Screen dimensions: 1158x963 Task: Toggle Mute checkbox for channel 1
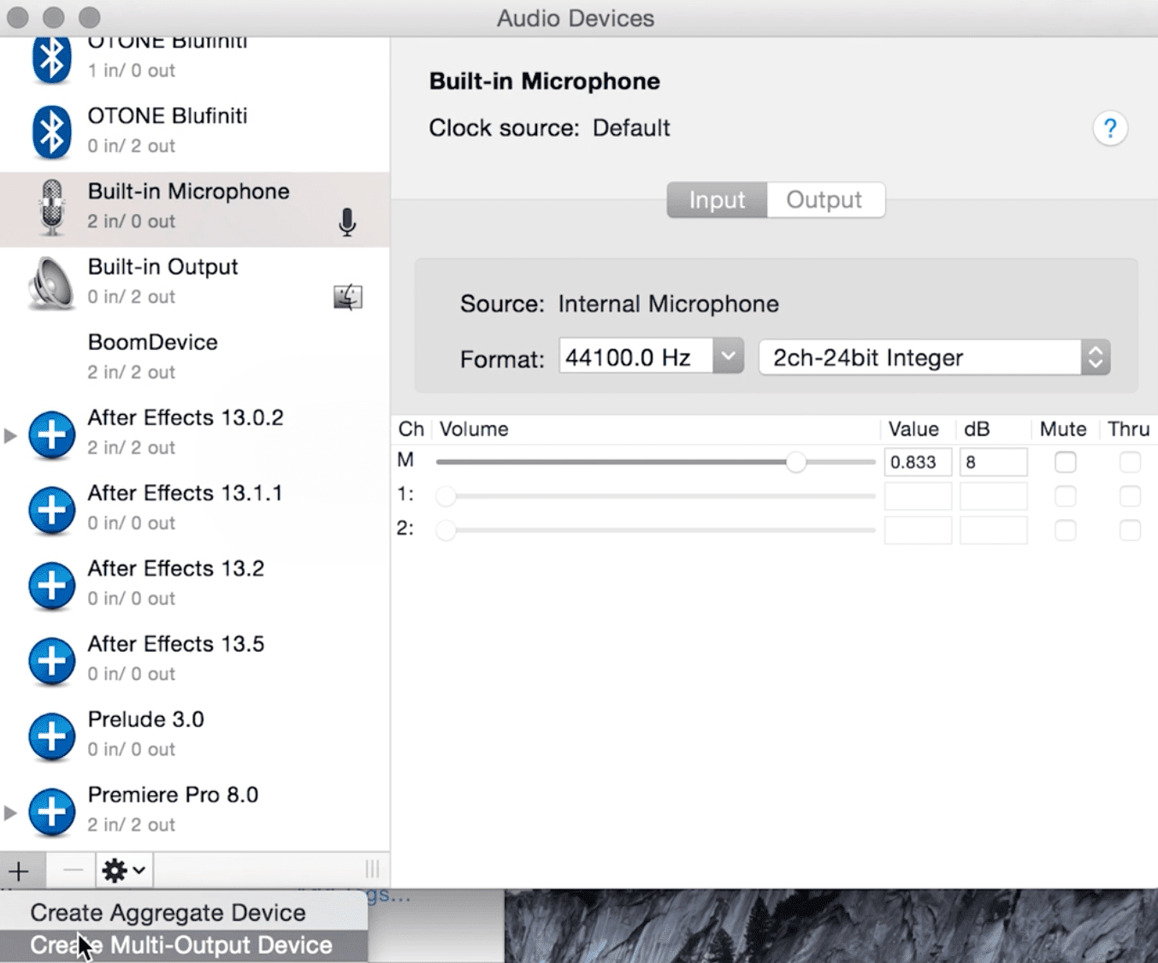1065,496
